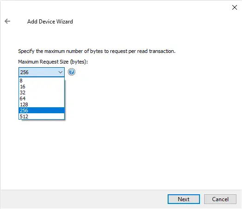242x209 pixels.
Task: Go back using the wizard back arrow
Action: point(7,21)
